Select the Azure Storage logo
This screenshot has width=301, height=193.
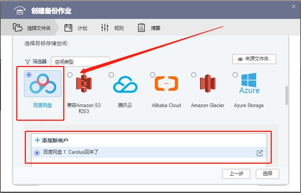click(249, 83)
